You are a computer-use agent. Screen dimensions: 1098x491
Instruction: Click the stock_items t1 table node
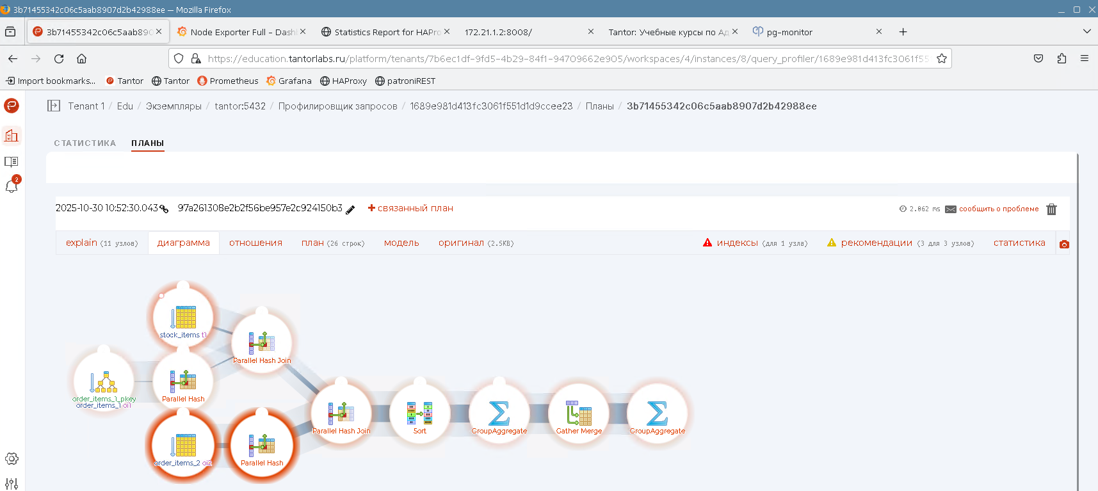coord(184,318)
